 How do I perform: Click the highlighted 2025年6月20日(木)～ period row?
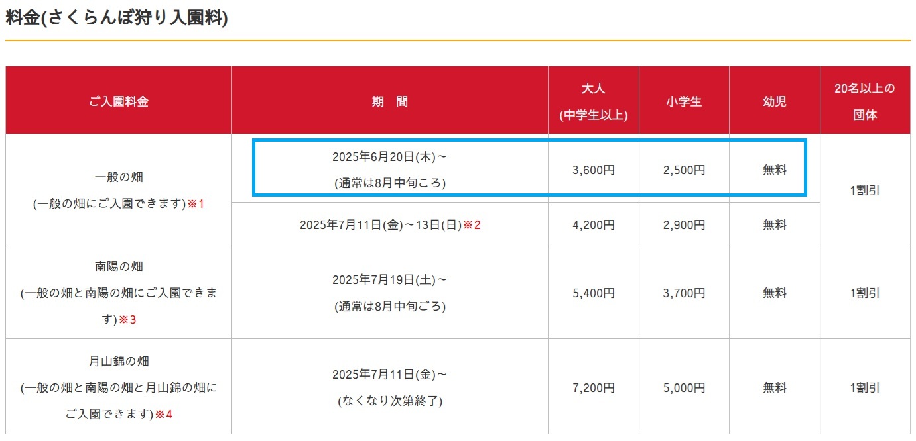390,168
